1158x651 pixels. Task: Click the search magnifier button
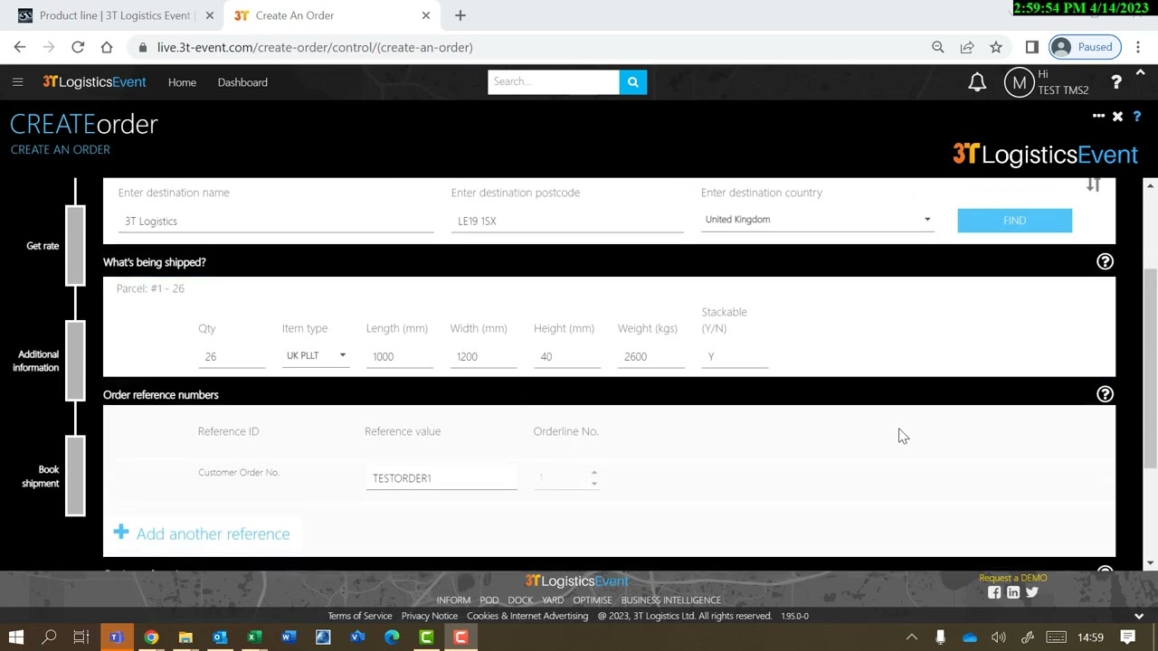tap(633, 82)
